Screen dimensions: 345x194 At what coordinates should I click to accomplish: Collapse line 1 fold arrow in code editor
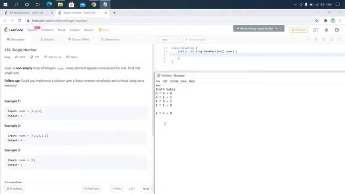point(167,48)
